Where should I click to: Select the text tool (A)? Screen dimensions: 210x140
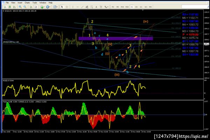pyautogui.click(x=96, y=7)
